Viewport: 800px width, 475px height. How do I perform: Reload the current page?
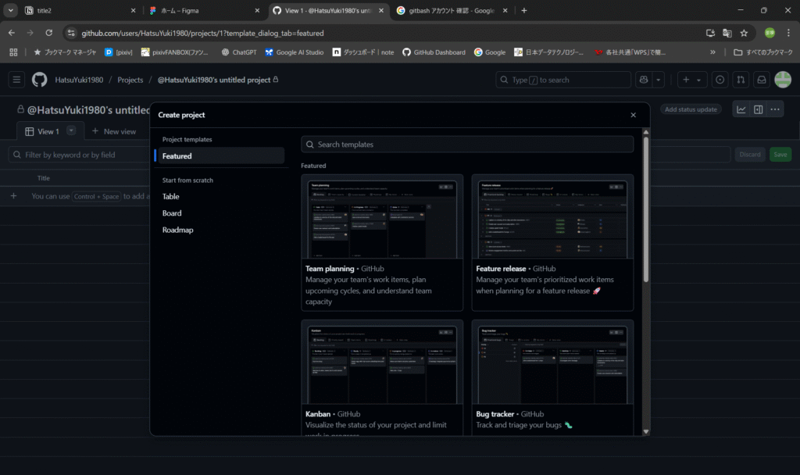[x=49, y=33]
